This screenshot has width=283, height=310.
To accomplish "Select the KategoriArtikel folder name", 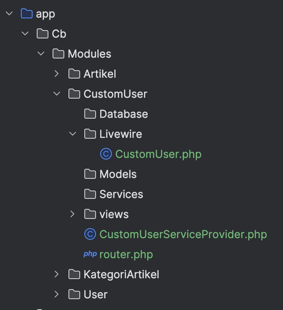I will 121,274.
